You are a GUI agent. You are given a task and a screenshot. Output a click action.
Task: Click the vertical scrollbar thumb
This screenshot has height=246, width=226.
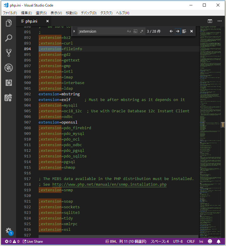(223, 125)
